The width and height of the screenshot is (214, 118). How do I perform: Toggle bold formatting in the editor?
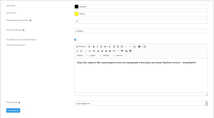[94, 47]
